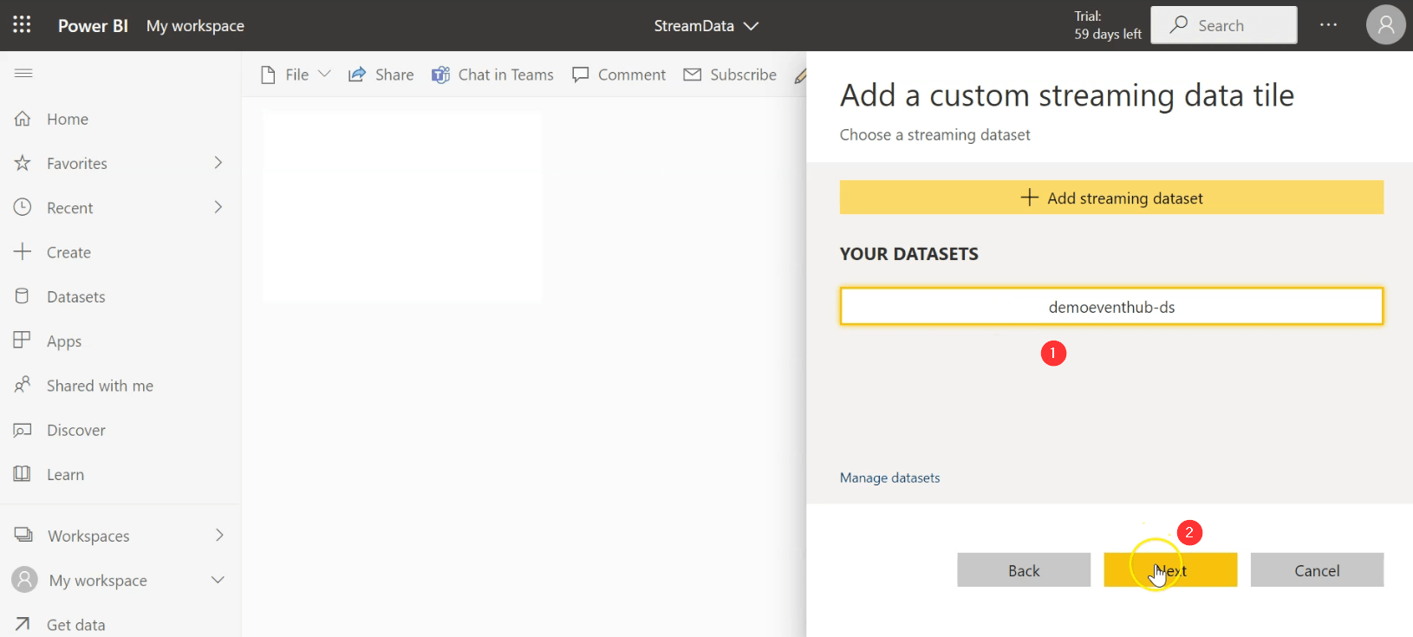
Task: Click the Workspaces stacked-screens icon
Action: coord(23,535)
